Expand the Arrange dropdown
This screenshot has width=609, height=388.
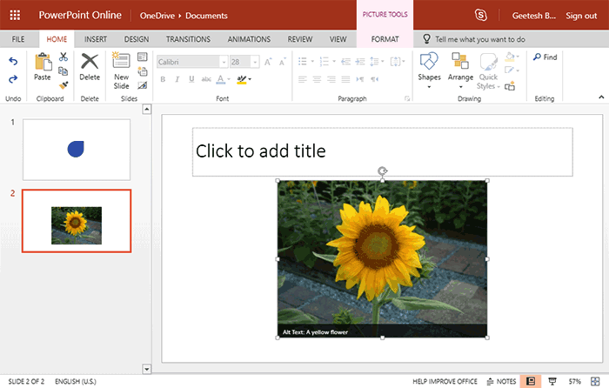coord(460,70)
